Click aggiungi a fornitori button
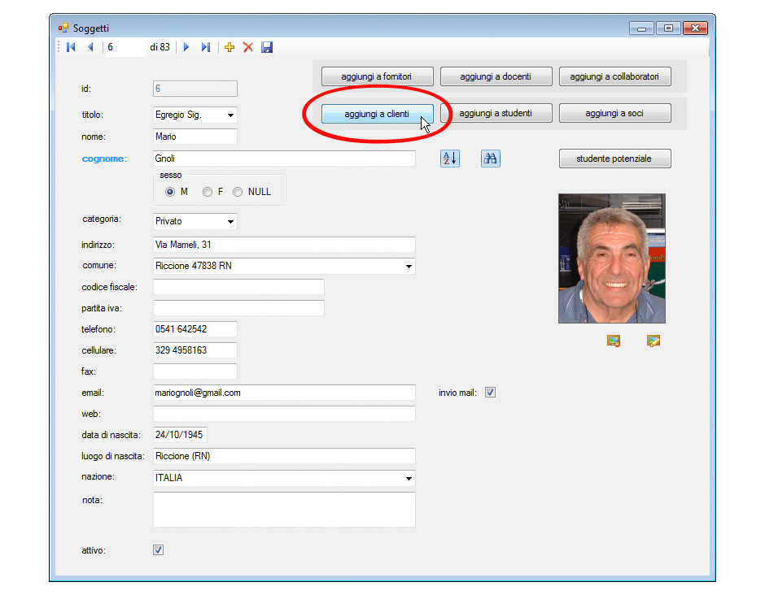 point(377,76)
